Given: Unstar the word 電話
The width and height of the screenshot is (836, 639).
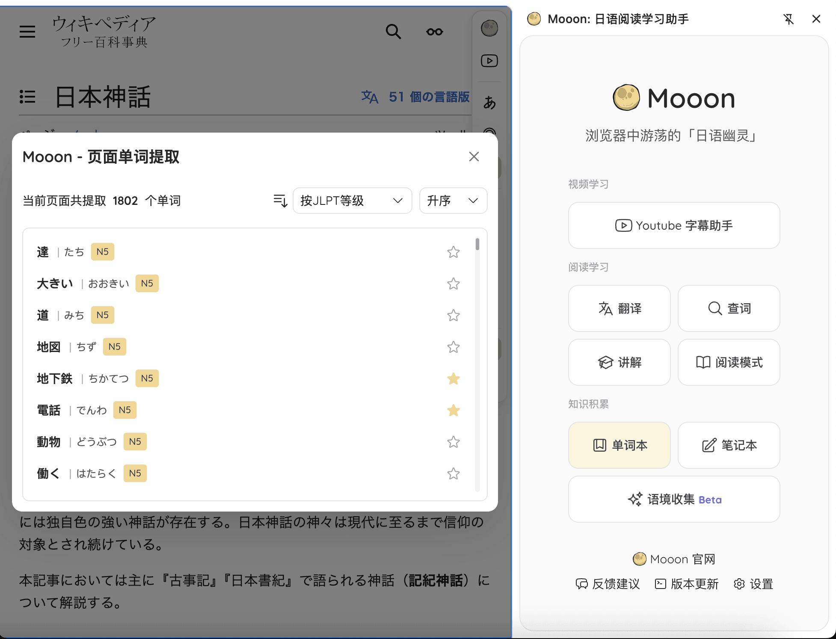Looking at the screenshot, I should pyautogui.click(x=453, y=410).
